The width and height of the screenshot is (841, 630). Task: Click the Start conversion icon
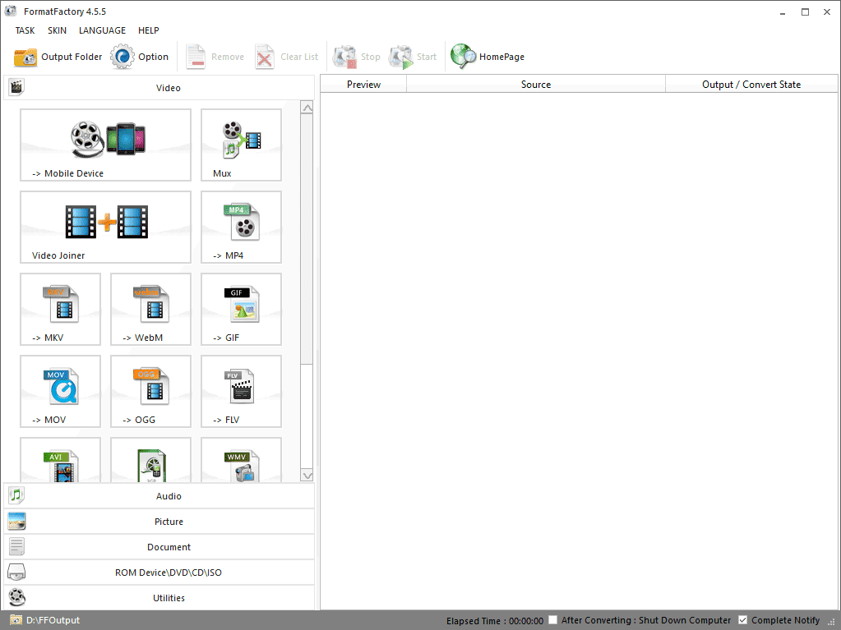coord(400,57)
